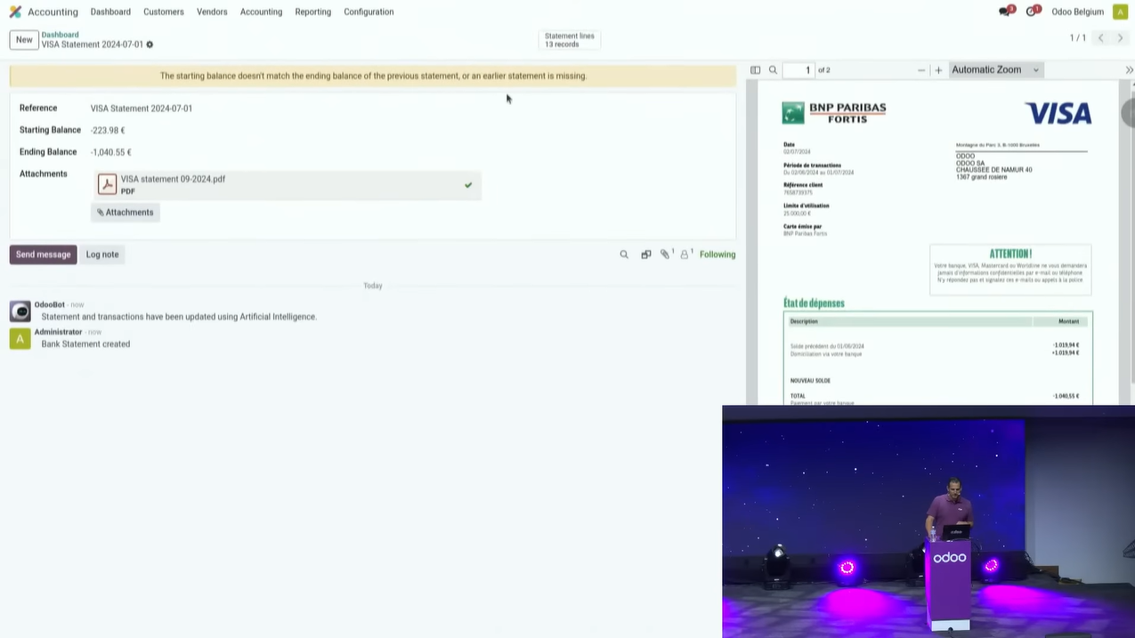Open the activities clock icon
Screen dimensions: 1135x638
point(1032,12)
